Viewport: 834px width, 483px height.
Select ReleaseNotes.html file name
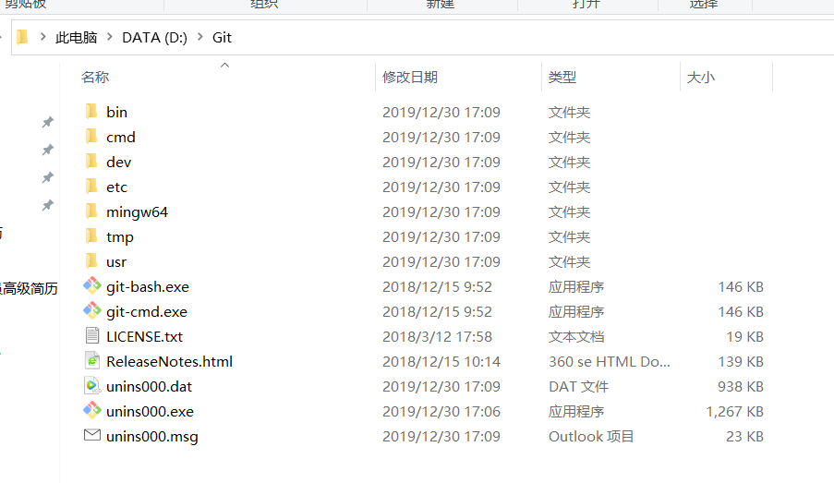point(170,362)
